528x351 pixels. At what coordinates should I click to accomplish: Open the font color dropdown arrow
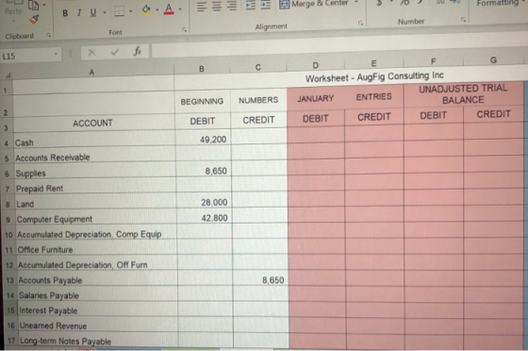coord(180,9)
